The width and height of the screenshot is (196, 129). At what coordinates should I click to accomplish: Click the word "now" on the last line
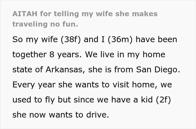(37, 115)
